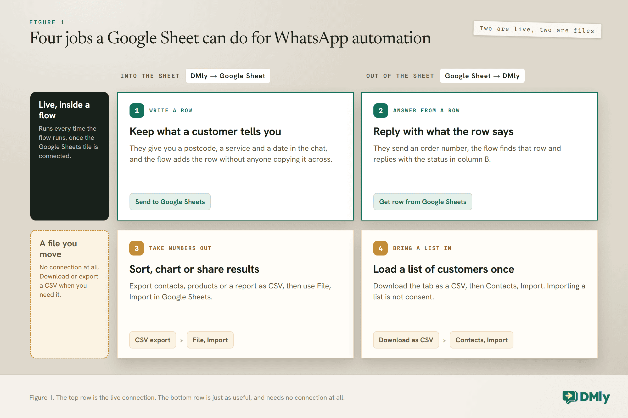Click the Send to Google Sheets chip
Viewport: 628px width, 418px height.
tap(170, 202)
